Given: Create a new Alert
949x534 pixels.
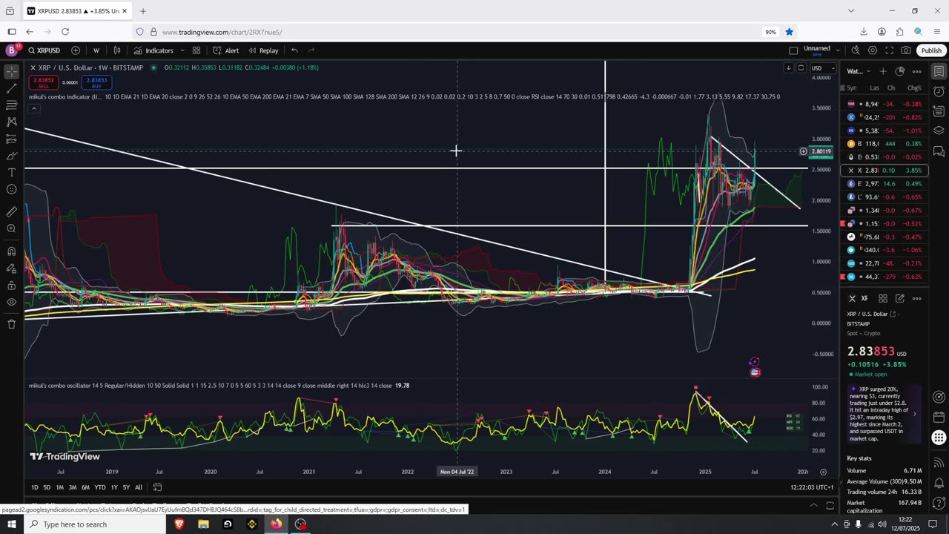Looking at the screenshot, I should pos(226,50).
